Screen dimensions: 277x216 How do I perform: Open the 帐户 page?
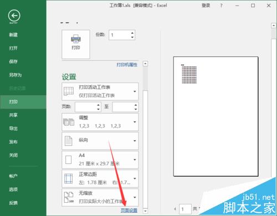pos(13,176)
